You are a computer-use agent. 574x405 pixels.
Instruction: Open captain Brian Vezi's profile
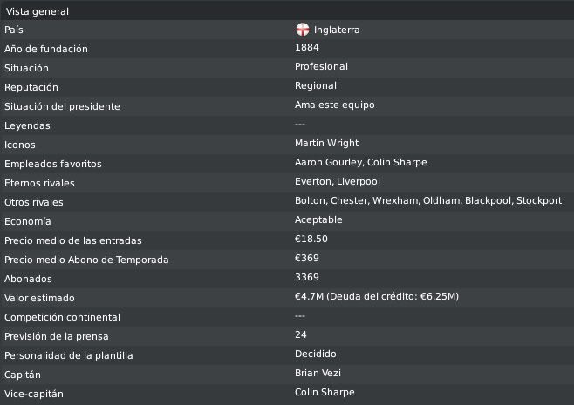point(318,373)
